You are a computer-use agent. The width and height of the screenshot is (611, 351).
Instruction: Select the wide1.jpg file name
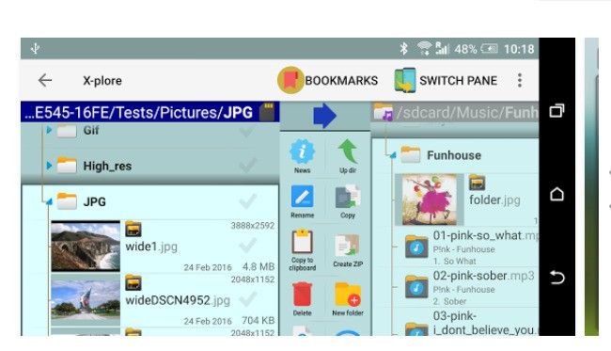[151, 247]
